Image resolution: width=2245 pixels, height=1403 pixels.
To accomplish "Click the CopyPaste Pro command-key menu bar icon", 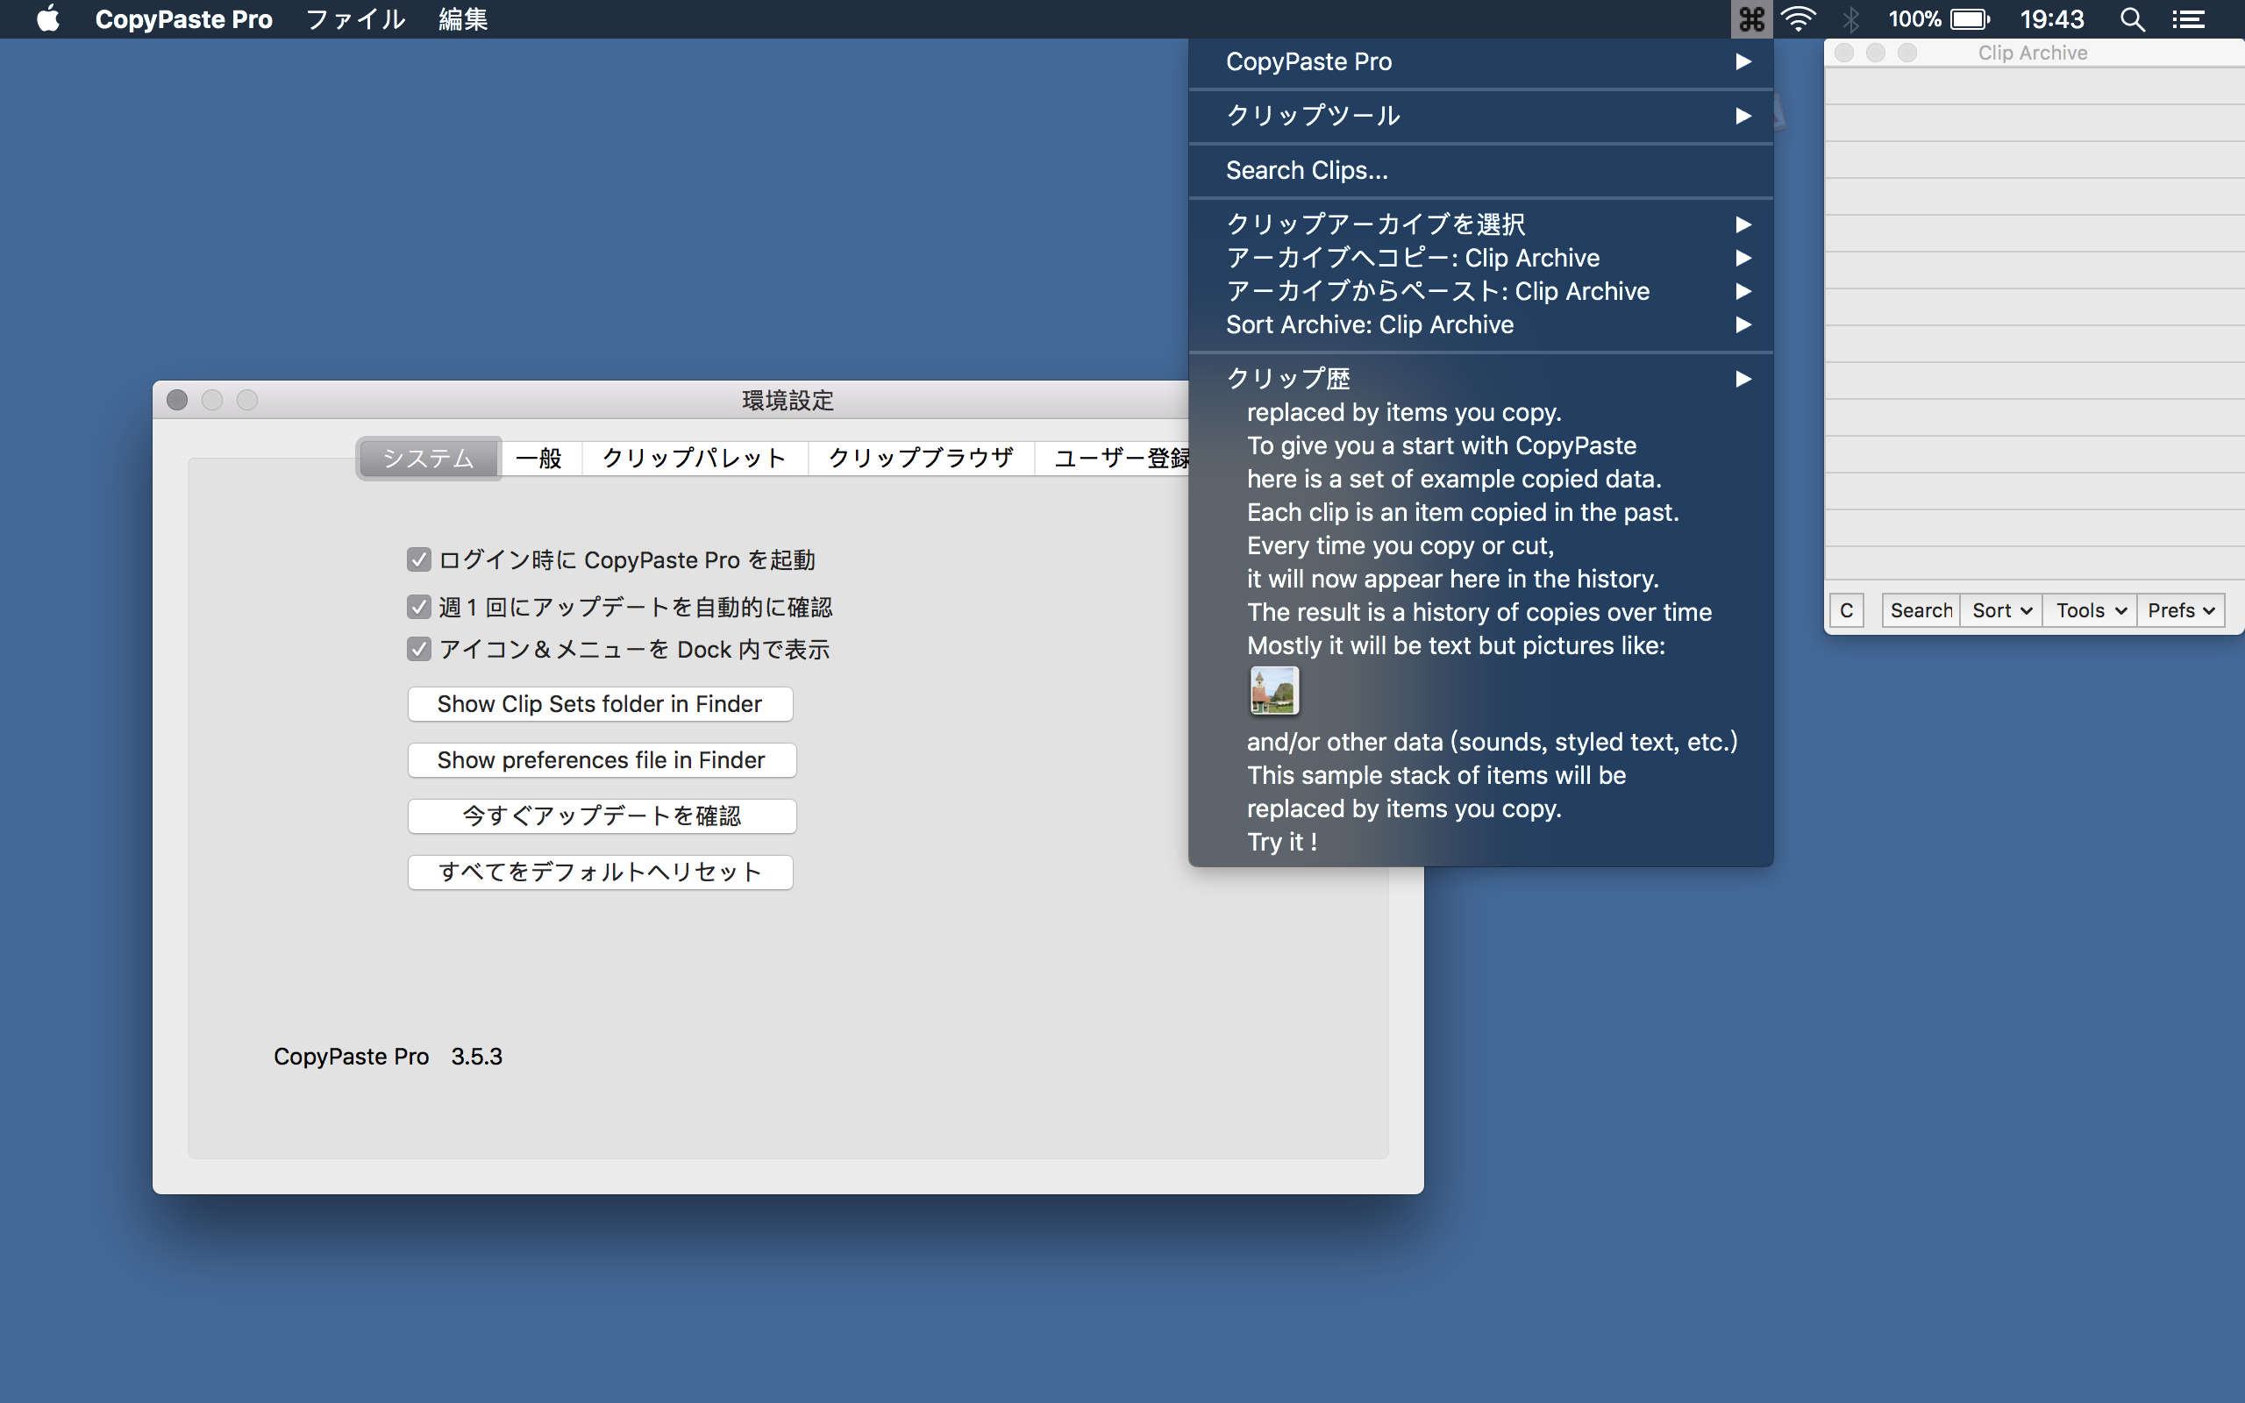I will coord(1751,18).
